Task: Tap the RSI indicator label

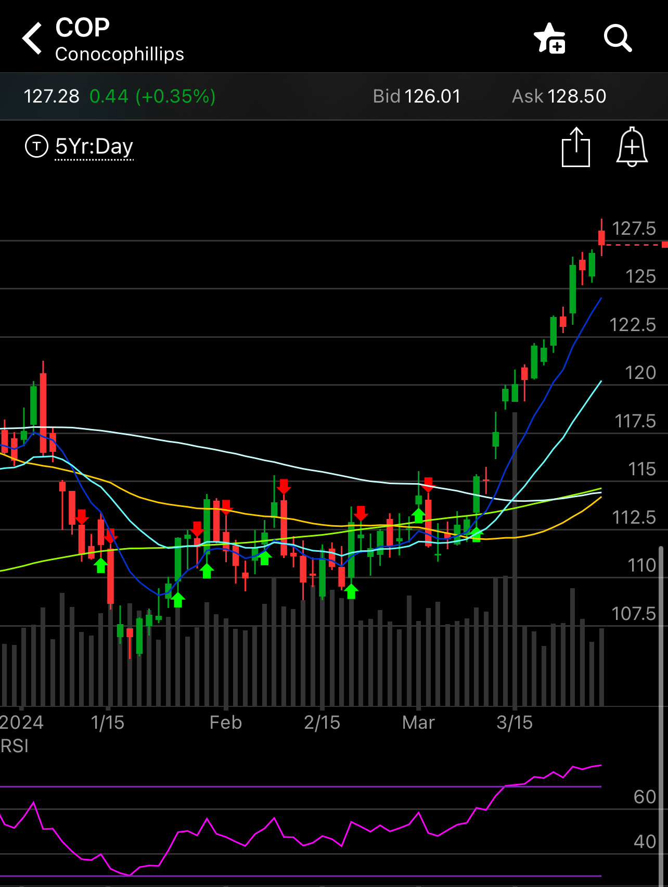Action: [x=15, y=746]
